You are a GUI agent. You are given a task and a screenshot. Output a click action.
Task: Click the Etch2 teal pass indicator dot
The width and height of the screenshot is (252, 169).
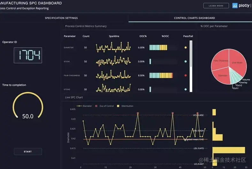coord(186,89)
